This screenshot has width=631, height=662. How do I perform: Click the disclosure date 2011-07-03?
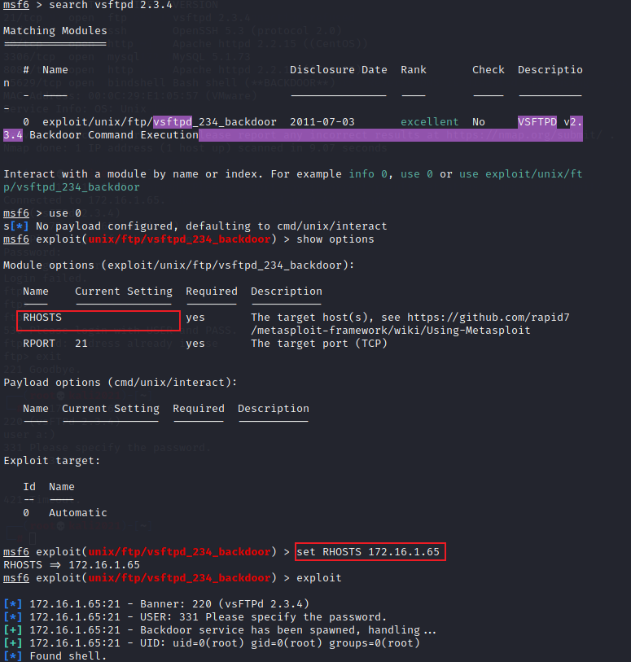click(322, 122)
